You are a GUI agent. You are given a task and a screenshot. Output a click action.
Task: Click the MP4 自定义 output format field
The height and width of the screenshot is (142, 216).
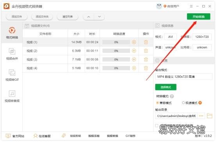[184, 76]
